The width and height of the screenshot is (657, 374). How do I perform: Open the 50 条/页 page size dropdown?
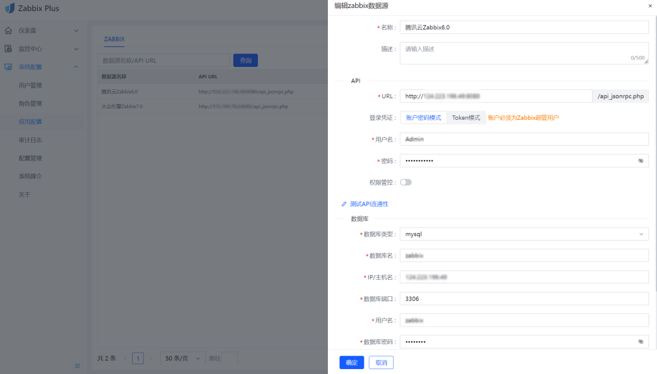182,359
